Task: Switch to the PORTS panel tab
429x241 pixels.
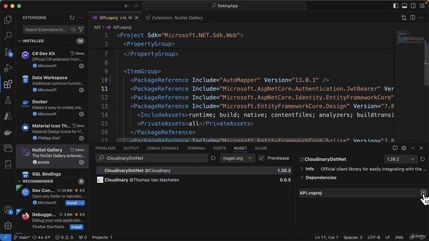Action: (x=220, y=148)
